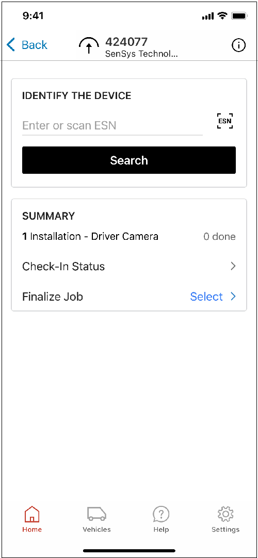258x558 pixels.
Task: Switch to the Vehicles tab label
Action: (96, 530)
